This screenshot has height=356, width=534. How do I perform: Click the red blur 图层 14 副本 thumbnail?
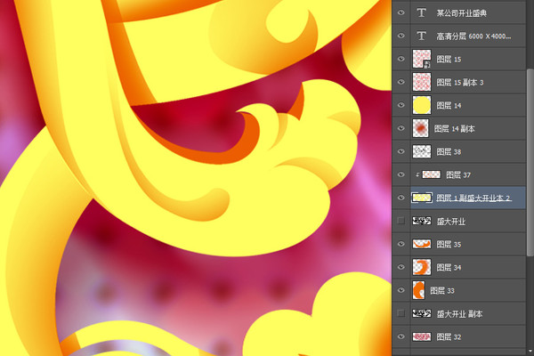tap(421, 128)
